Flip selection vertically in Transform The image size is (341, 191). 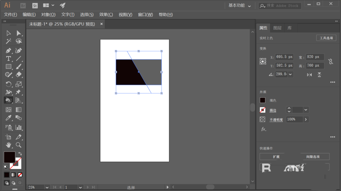point(319,75)
